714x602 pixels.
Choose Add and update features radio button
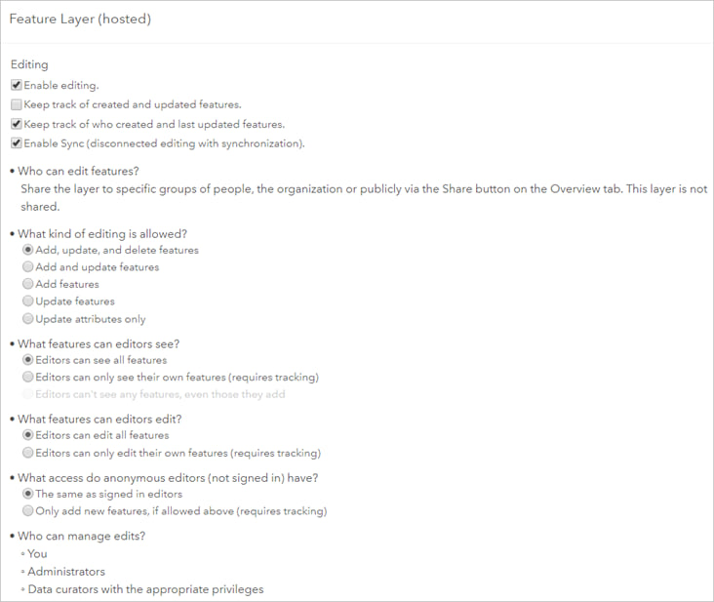click(x=28, y=267)
